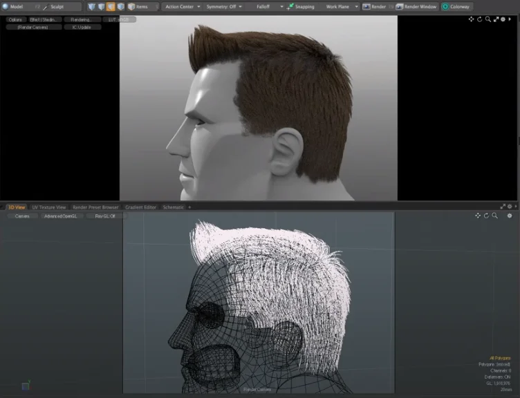Switch to the UV Texture View tab

48,207
